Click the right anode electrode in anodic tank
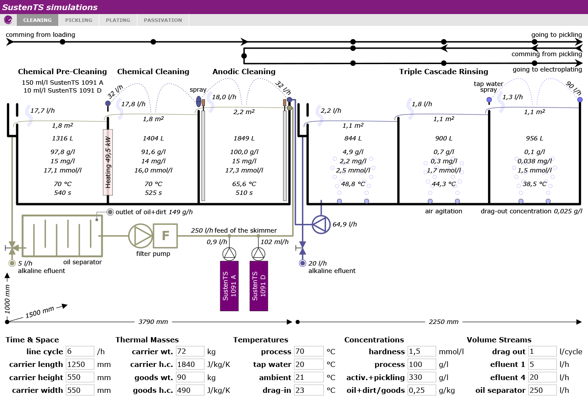Image resolution: width=588 pixels, height=417 pixels. pyautogui.click(x=285, y=155)
